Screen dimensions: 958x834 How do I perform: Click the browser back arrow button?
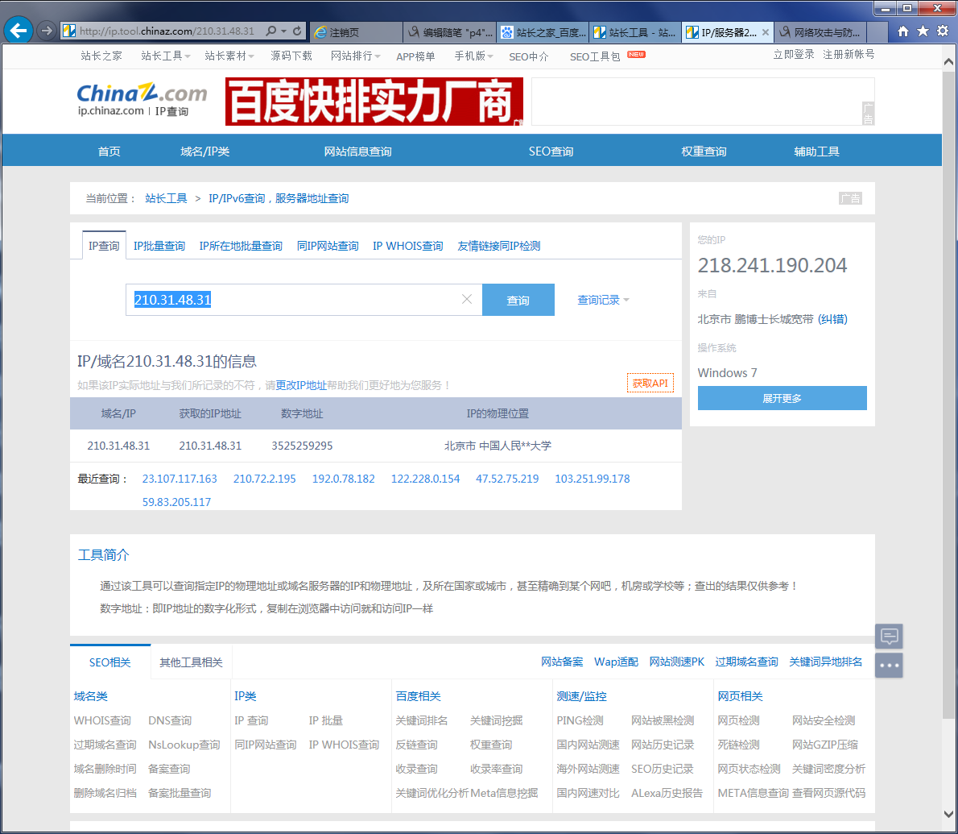click(x=19, y=31)
